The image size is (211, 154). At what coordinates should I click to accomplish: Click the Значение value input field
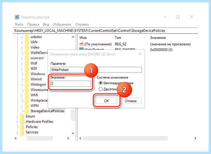click(x=71, y=84)
